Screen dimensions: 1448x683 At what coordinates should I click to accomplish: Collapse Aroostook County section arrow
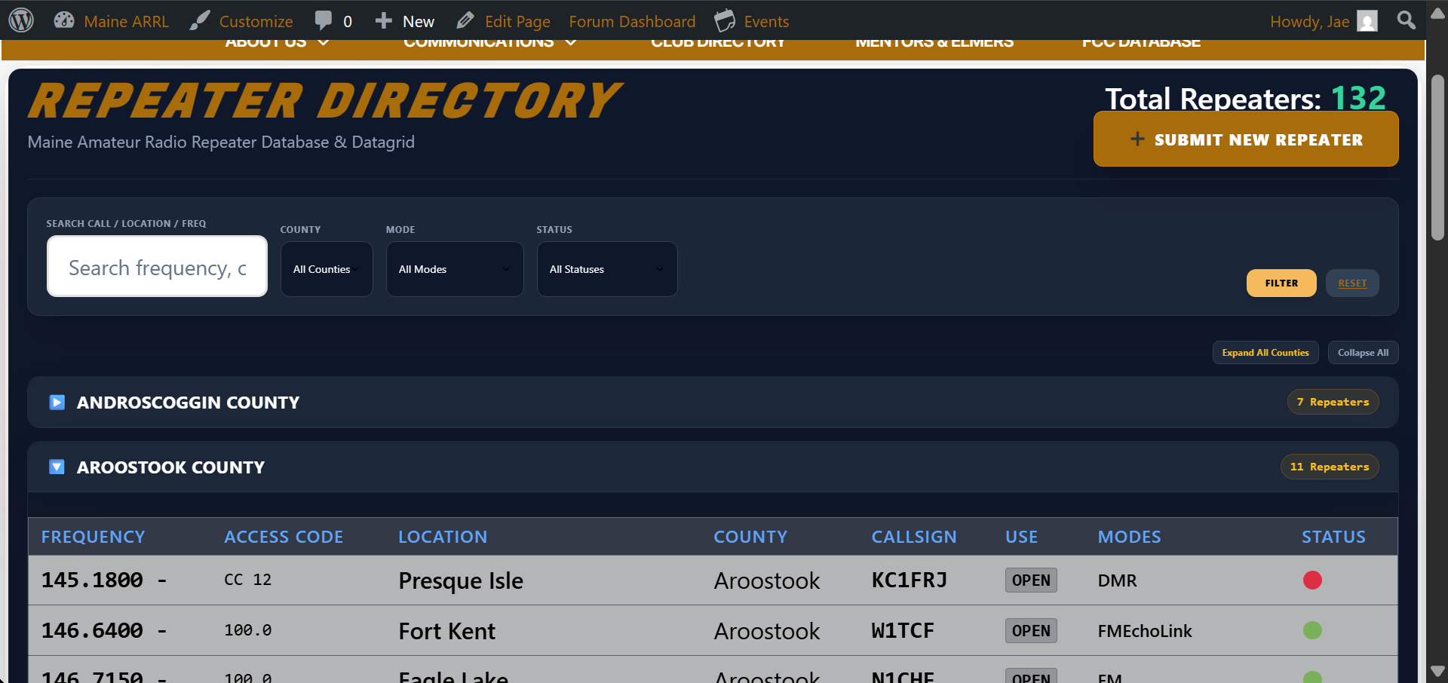click(x=57, y=467)
